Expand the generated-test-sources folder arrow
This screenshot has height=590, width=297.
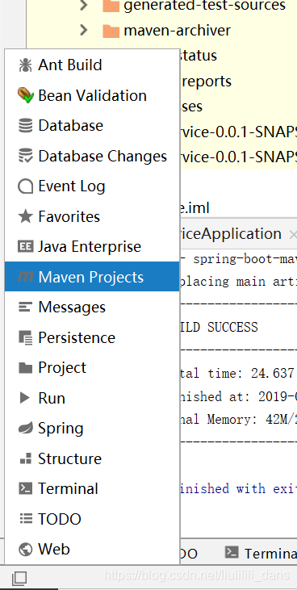(84, 6)
